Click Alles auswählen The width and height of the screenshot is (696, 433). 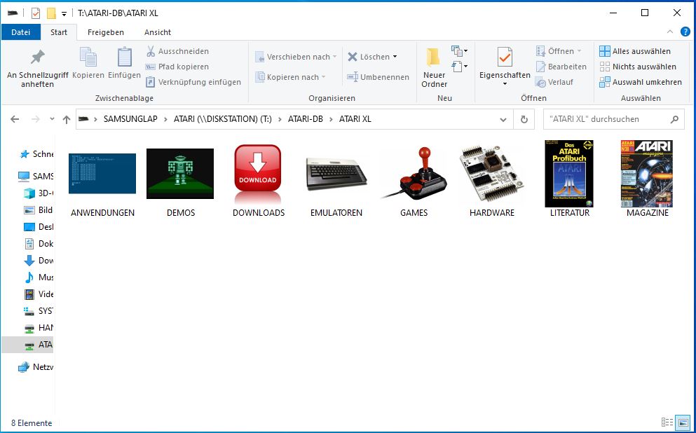pyautogui.click(x=635, y=51)
